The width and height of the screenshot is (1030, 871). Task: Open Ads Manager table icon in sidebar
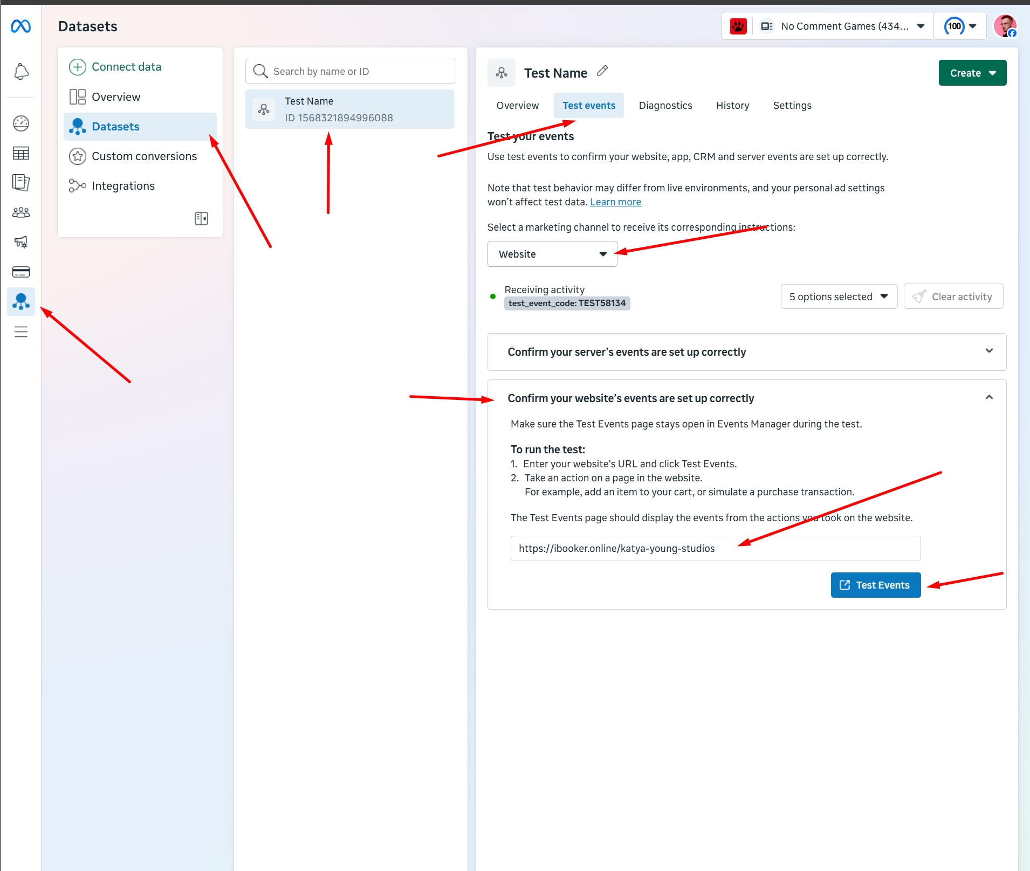(x=21, y=153)
